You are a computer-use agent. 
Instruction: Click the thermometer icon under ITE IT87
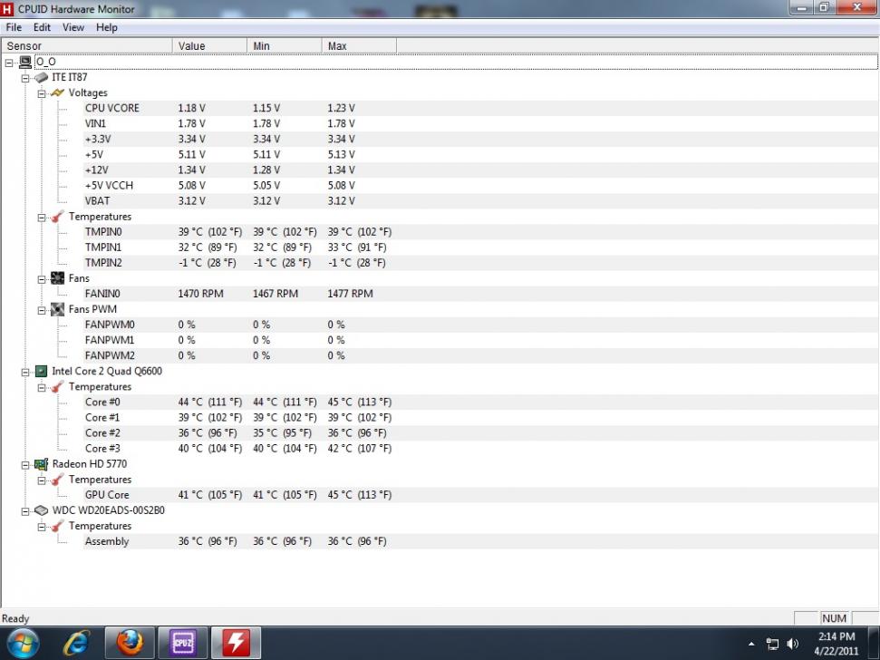pos(57,217)
